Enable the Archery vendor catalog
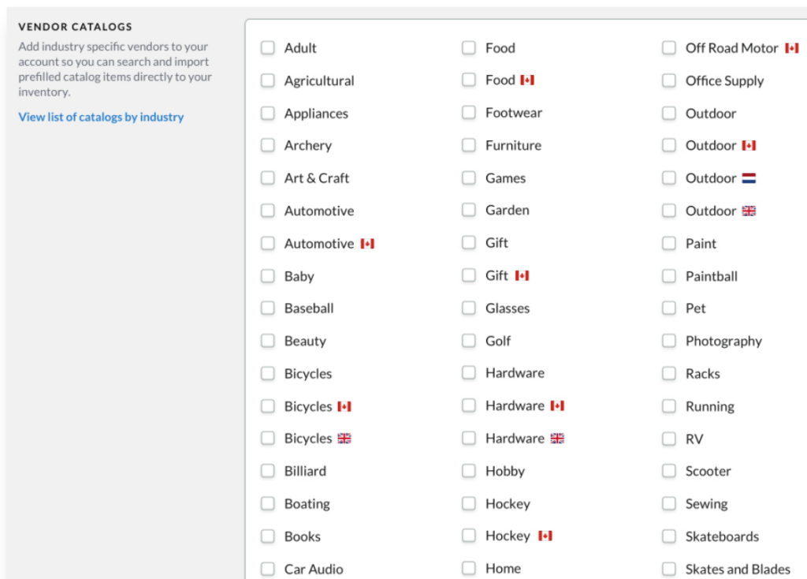This screenshot has height=579, width=807. click(x=267, y=145)
